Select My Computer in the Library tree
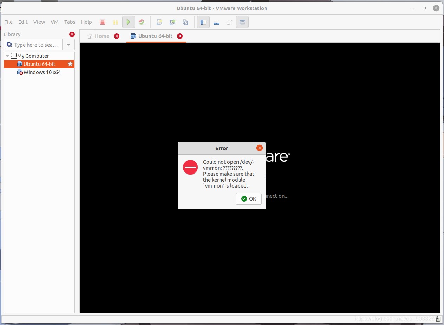444x325 pixels. pyautogui.click(x=33, y=56)
